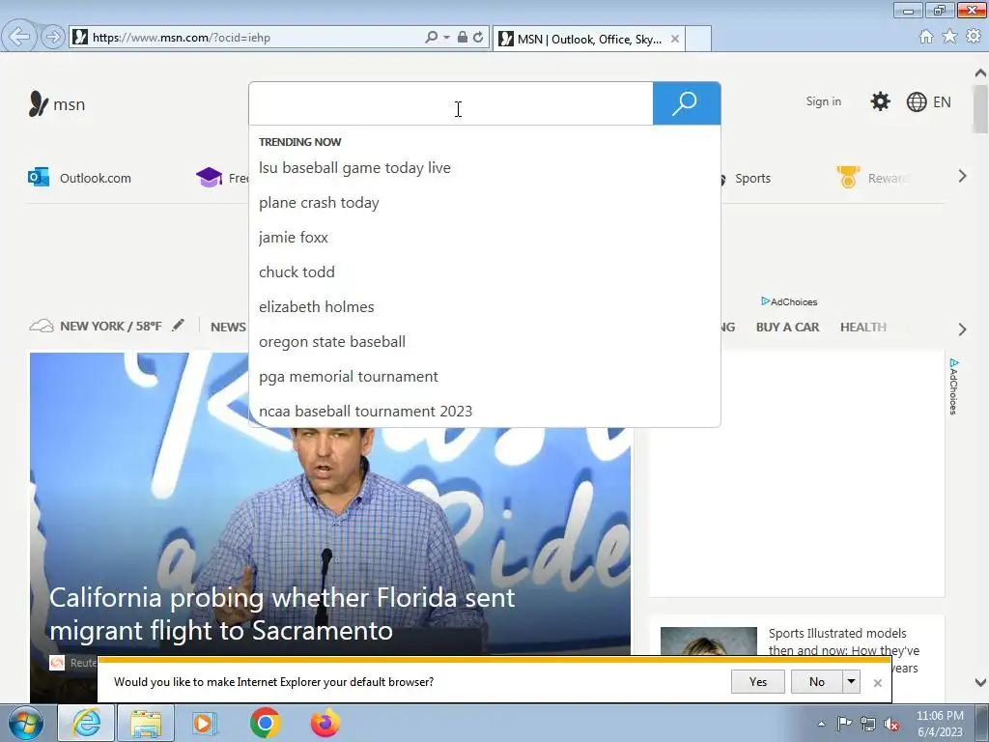Click the browser Back arrow button
The width and height of the screenshot is (989, 742).
[19, 37]
